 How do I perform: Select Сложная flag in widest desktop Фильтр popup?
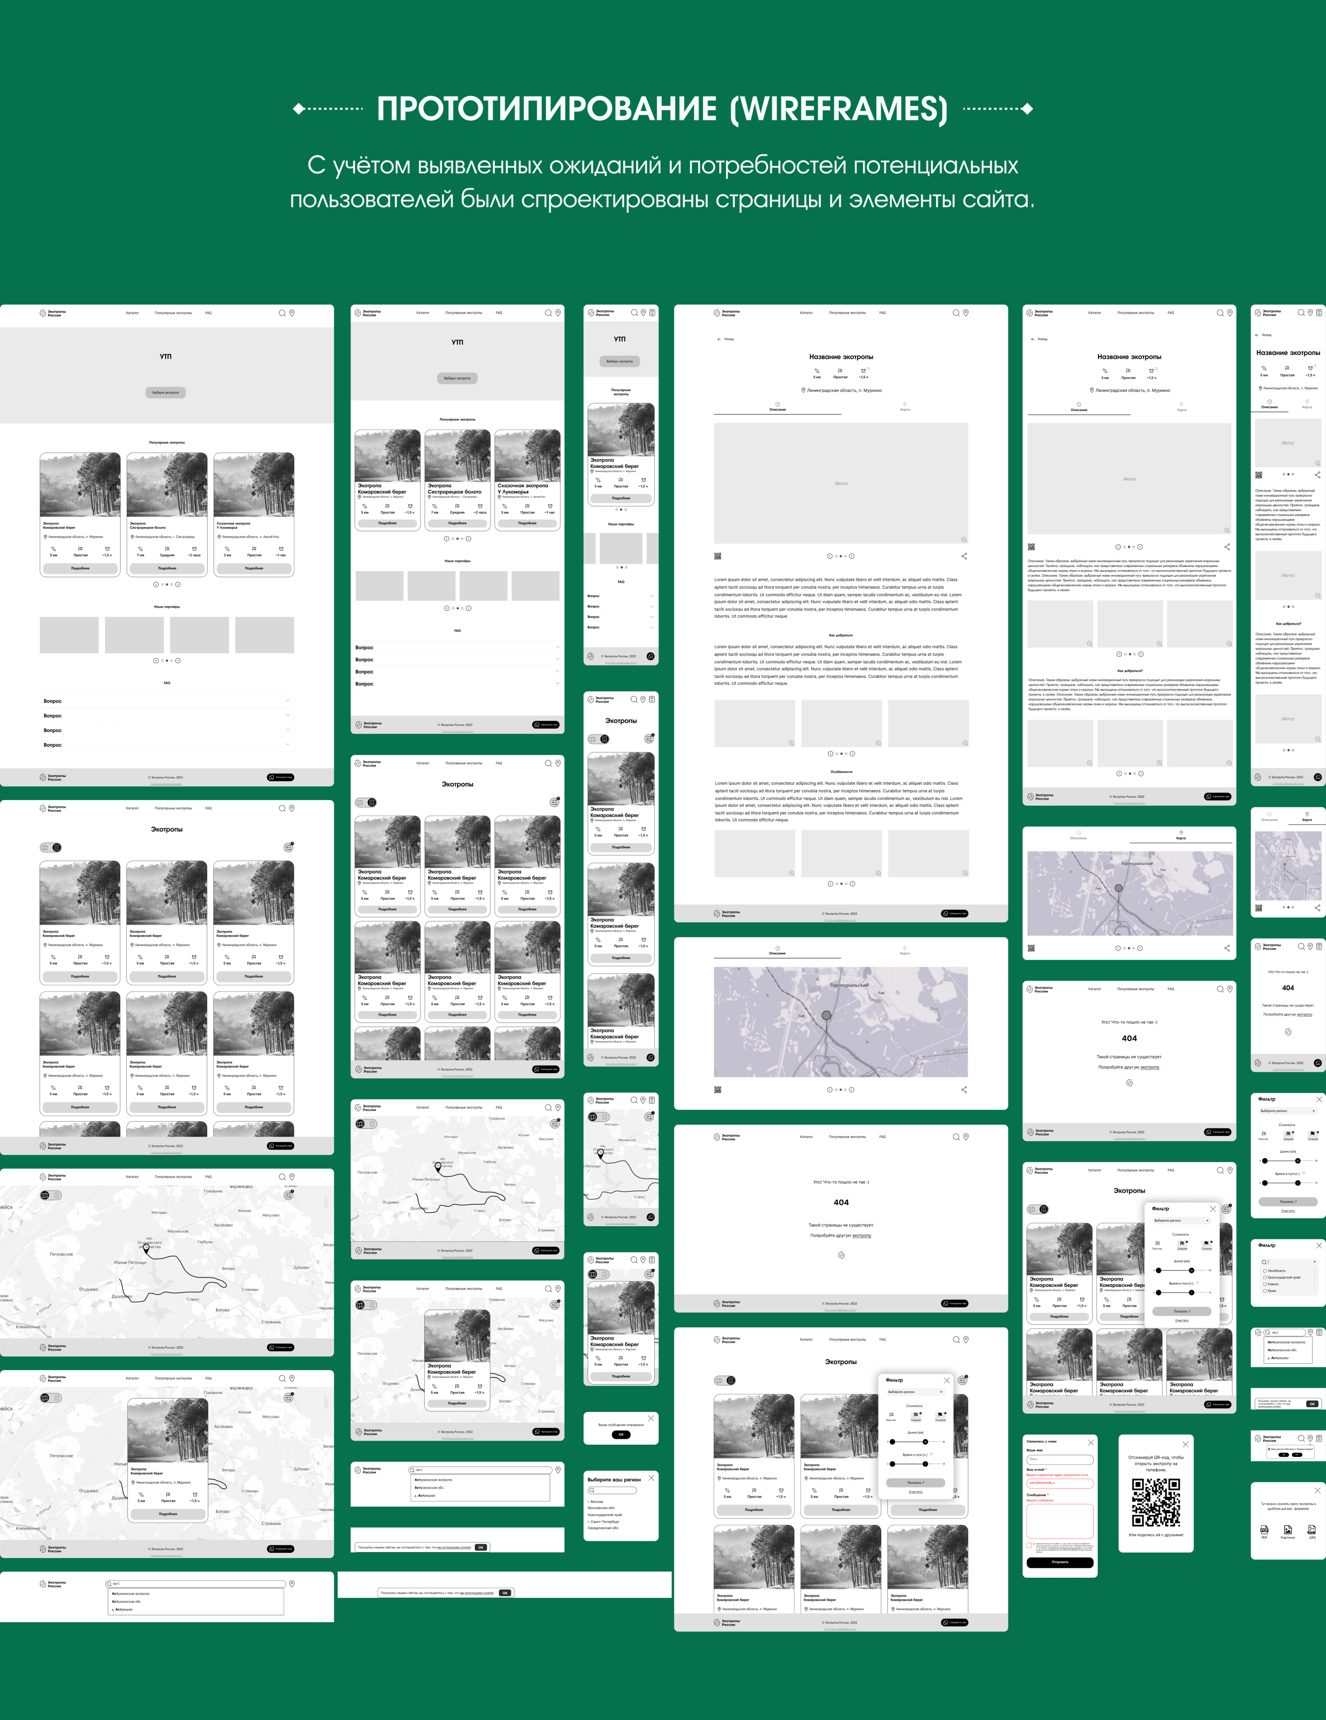tap(940, 1415)
